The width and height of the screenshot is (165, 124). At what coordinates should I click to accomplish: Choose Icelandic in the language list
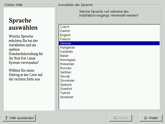click(x=67, y=52)
